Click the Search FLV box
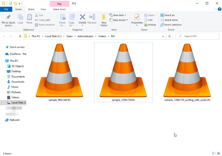This screenshot has width=222, height=156. tap(197, 36)
